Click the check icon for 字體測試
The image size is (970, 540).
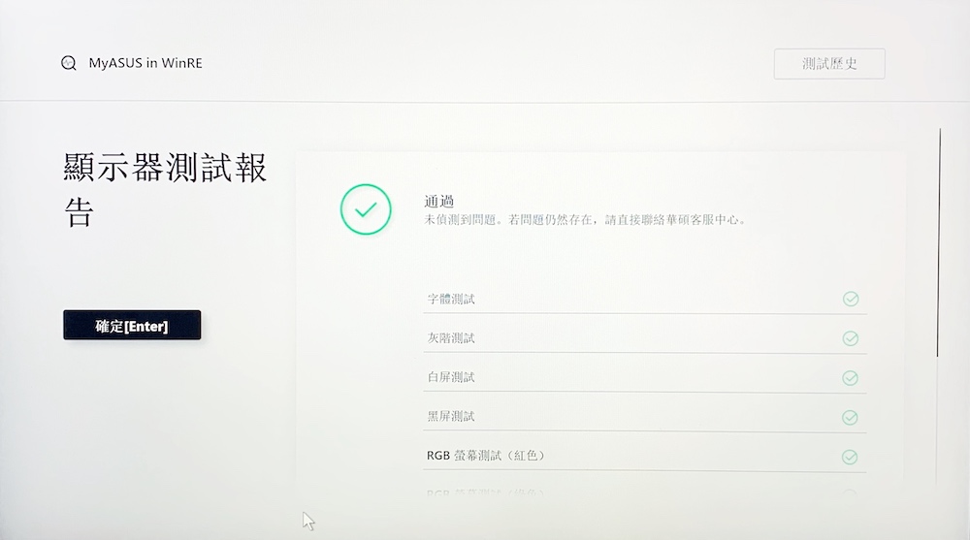pyautogui.click(x=851, y=299)
